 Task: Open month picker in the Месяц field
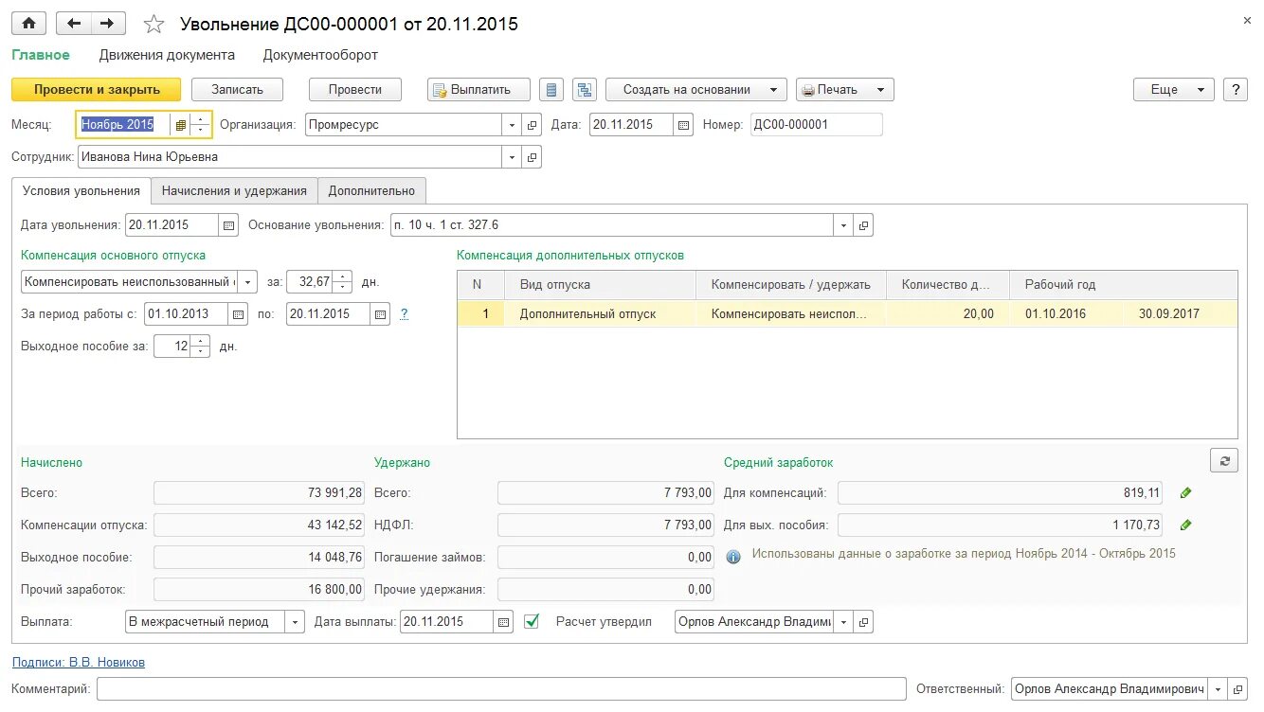click(x=181, y=125)
